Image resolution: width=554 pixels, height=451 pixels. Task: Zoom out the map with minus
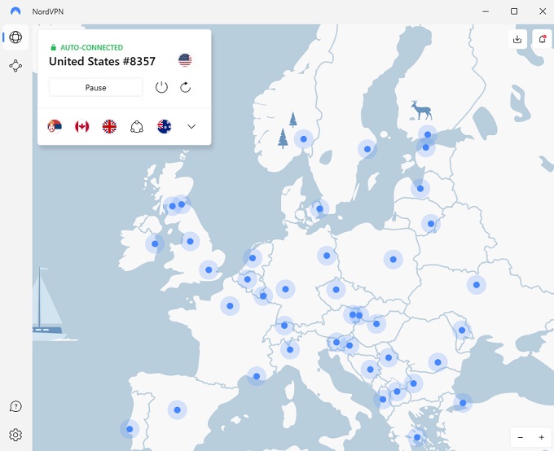coord(521,438)
